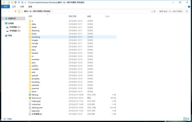The height and width of the screenshot is (122, 192).
Task: Click the refresh button beside address bar
Action: click(155, 11)
